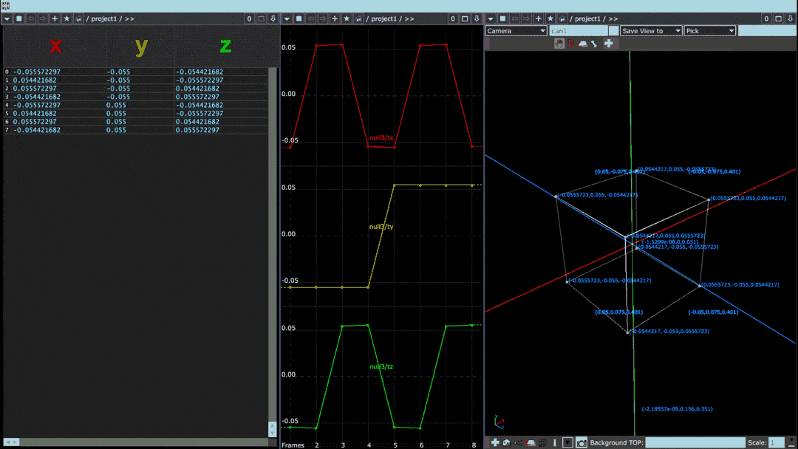
Task: Open the Pick dropdown
Action: tap(710, 31)
